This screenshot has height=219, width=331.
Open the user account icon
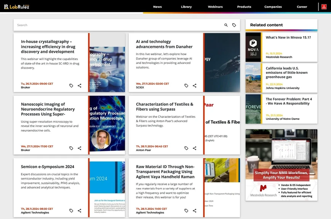[x=324, y=7]
